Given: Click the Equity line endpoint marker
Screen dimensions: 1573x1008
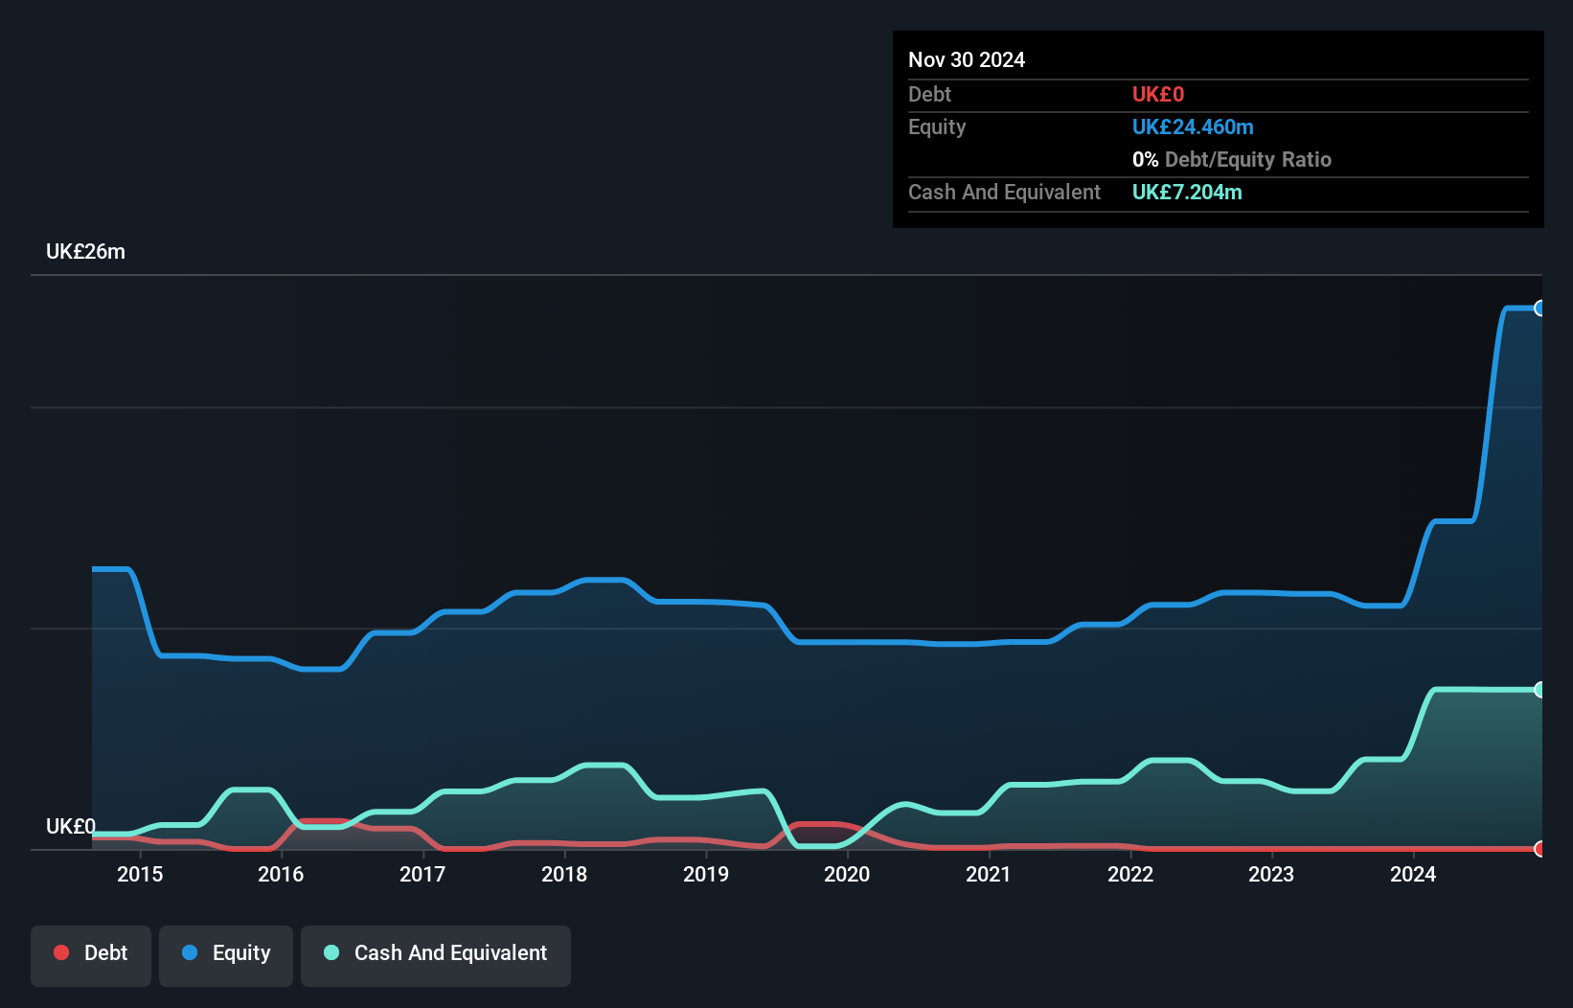Looking at the screenshot, I should (1540, 308).
